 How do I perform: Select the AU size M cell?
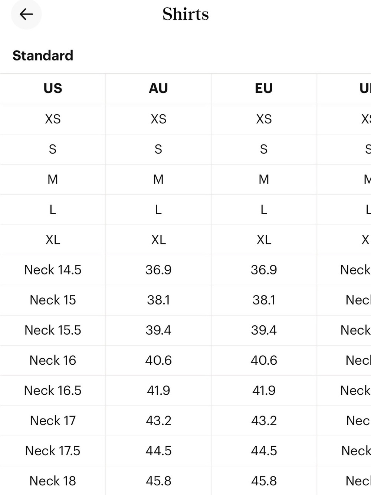click(x=158, y=179)
